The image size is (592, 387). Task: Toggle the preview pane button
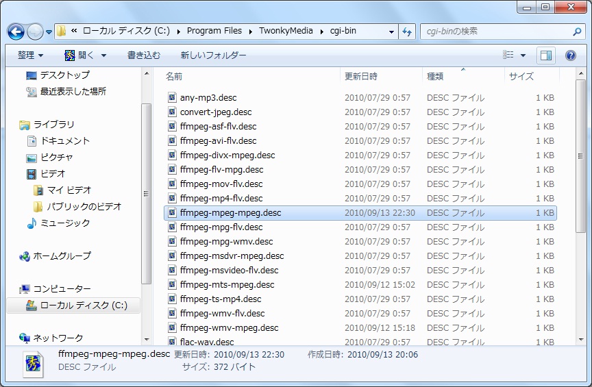tap(545, 55)
